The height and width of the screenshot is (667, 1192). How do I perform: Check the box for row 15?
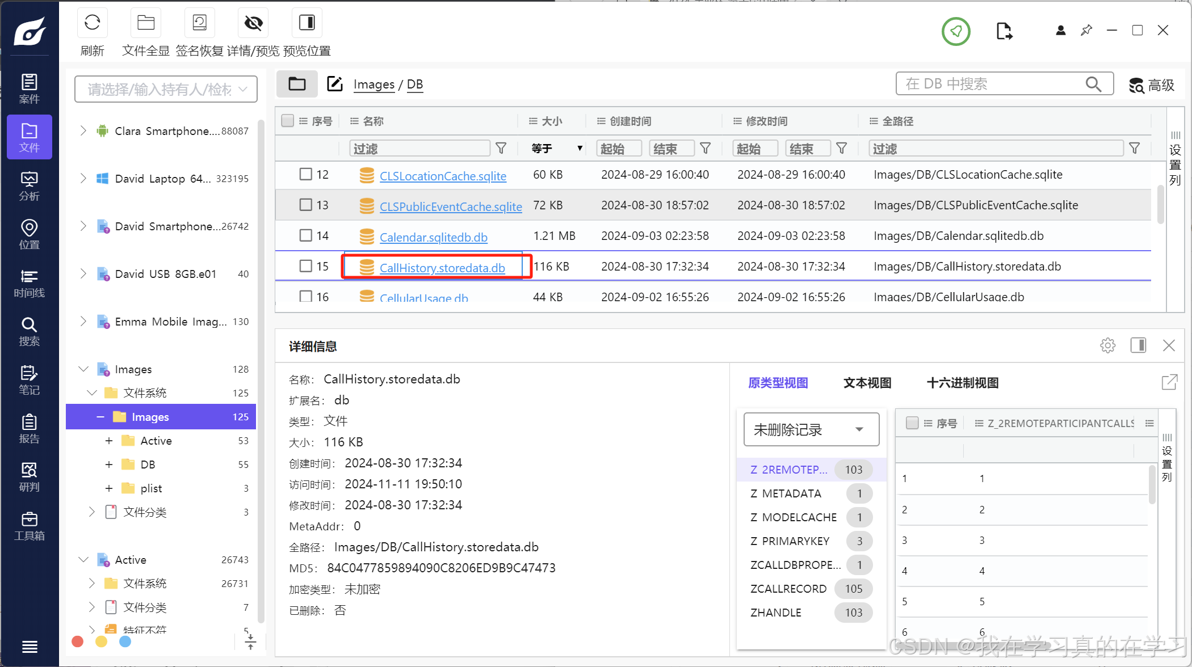coord(305,266)
